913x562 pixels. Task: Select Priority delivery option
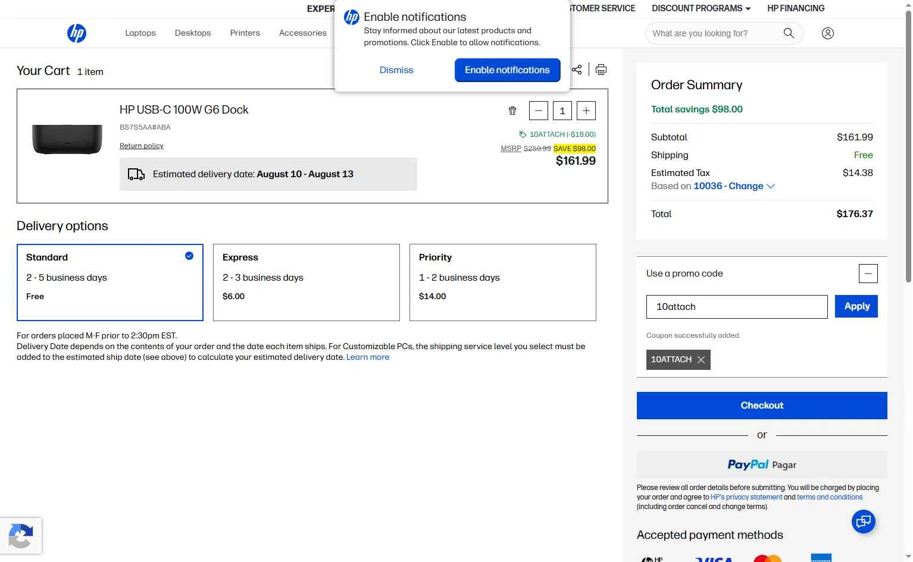coord(503,282)
